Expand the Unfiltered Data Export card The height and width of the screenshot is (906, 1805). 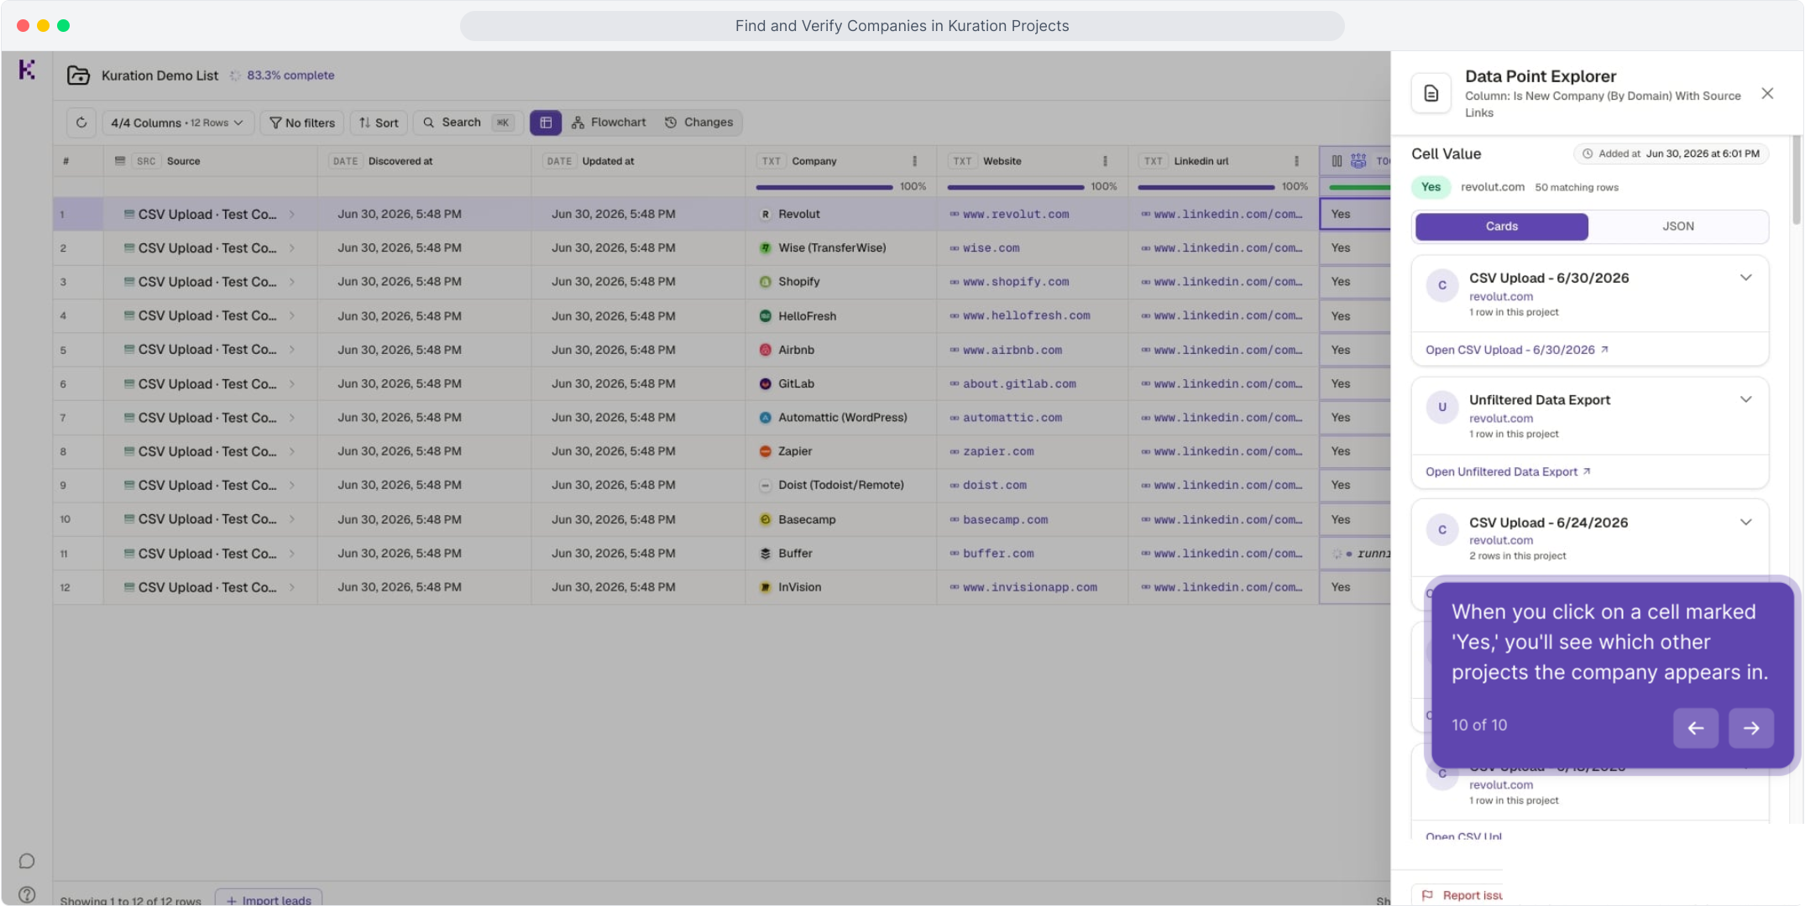pyautogui.click(x=1745, y=399)
